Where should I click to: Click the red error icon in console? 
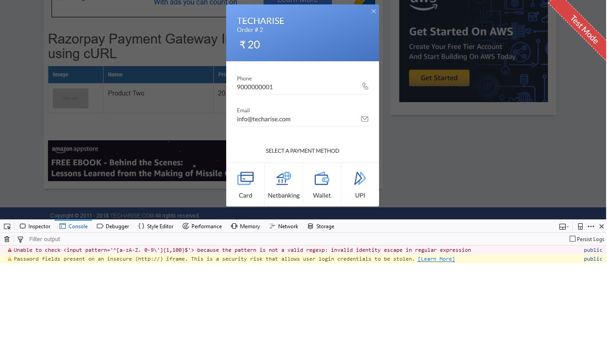point(10,250)
